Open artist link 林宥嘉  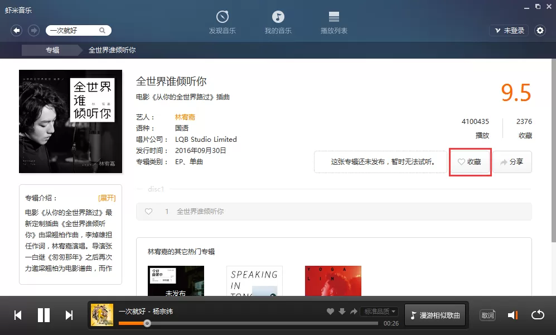click(x=185, y=117)
